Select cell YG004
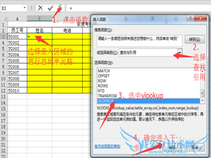This screenshot has height=158, width=211. (x=17, y=54)
